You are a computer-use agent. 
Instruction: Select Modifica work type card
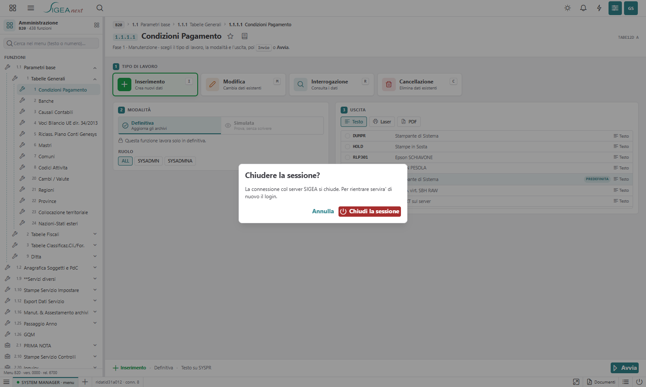[243, 84]
